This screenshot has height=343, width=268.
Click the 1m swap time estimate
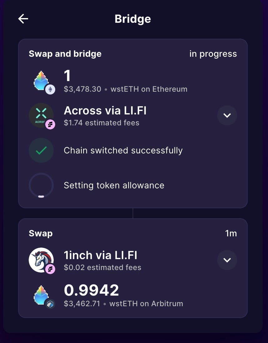[231, 234]
